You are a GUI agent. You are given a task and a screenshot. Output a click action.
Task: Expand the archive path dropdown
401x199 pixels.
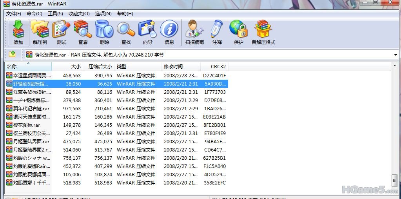[396, 55]
